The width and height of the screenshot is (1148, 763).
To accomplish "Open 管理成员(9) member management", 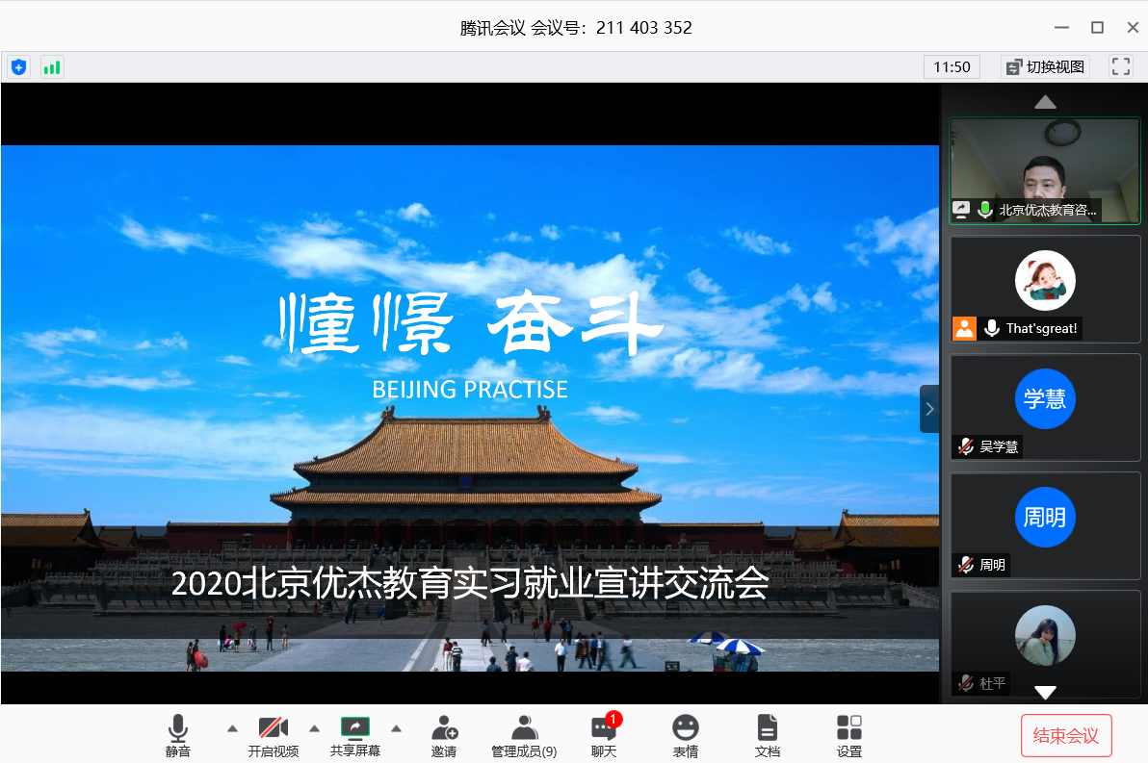I will click(x=524, y=736).
